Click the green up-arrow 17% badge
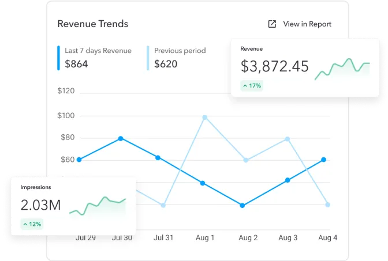Viewport: 388px width, 261px height. 252,86
